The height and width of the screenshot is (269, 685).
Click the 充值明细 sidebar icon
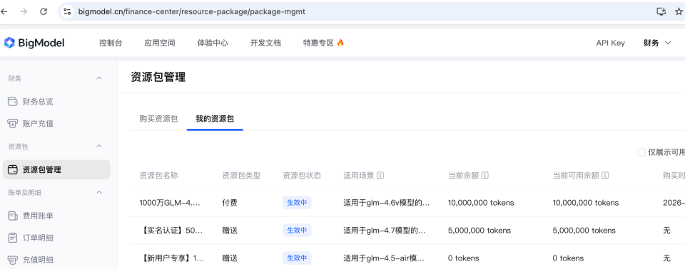point(13,260)
